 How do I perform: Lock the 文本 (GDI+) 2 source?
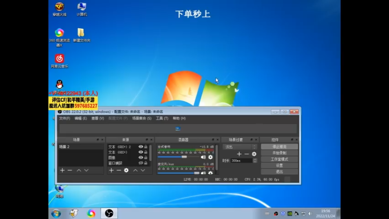146,147
